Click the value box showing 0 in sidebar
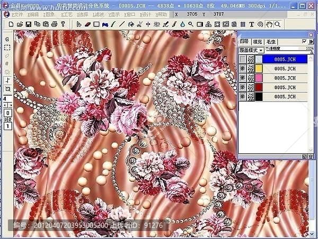The image size is (318, 239). (x=8, y=113)
